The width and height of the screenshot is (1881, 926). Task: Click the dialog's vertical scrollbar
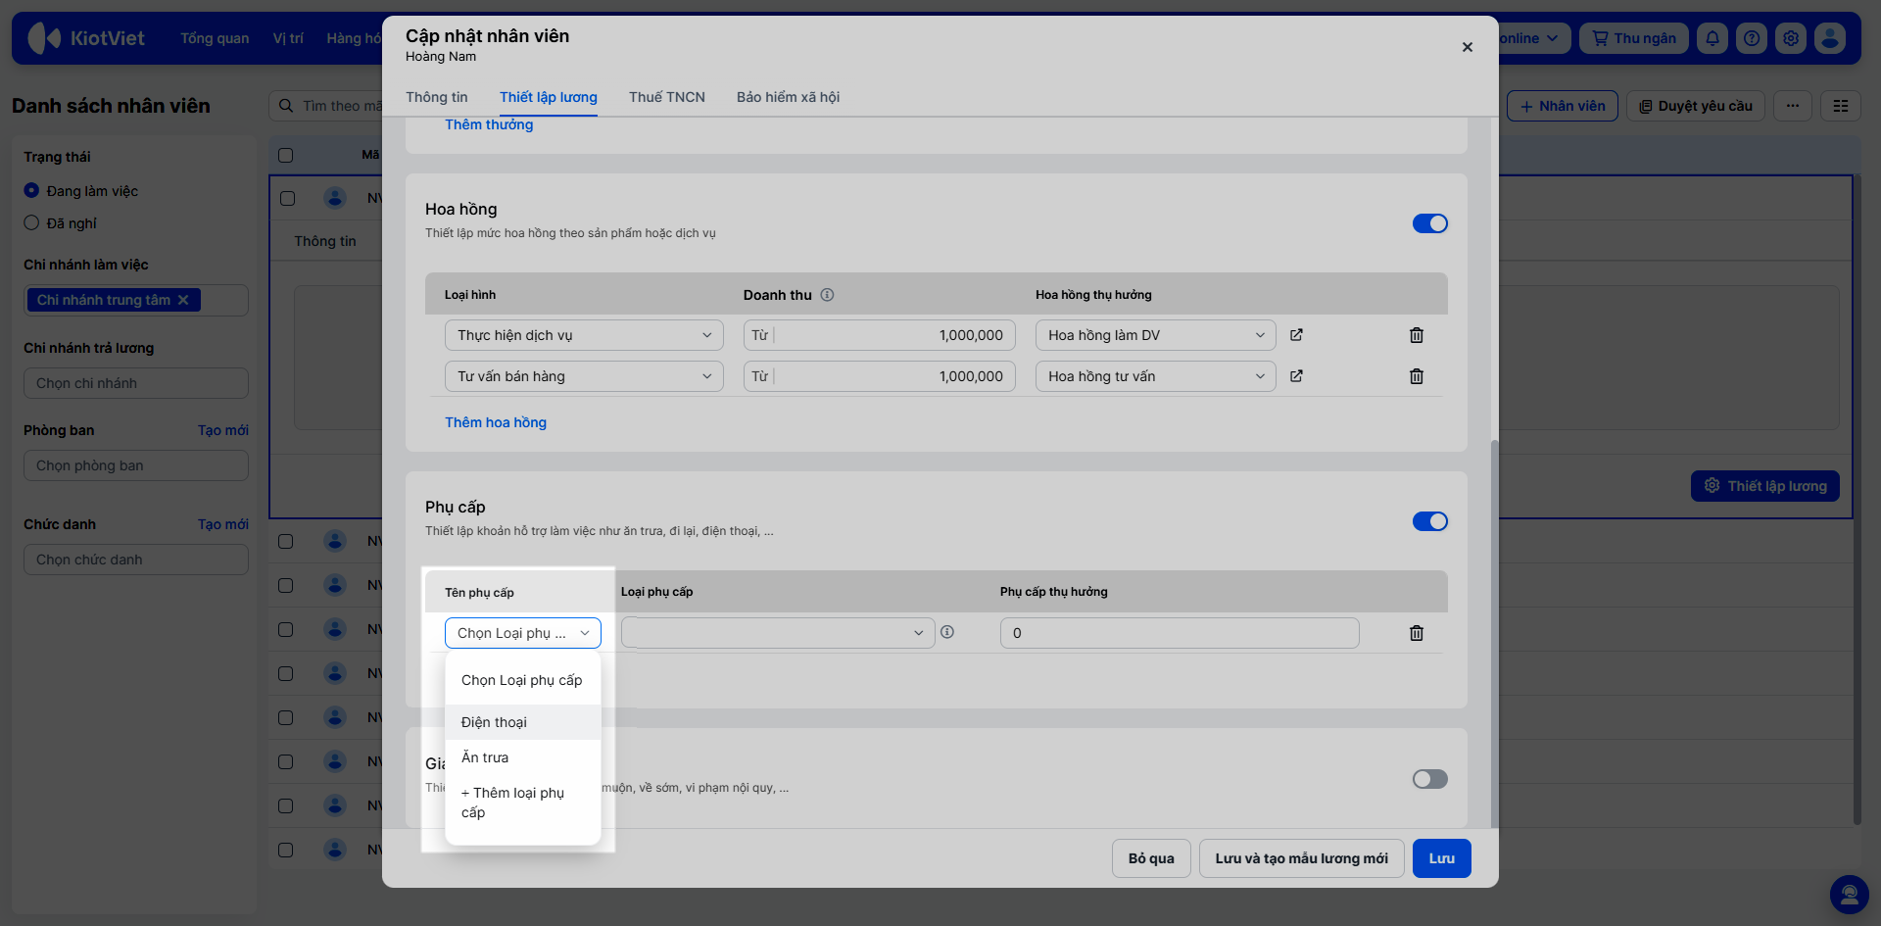(x=1494, y=634)
